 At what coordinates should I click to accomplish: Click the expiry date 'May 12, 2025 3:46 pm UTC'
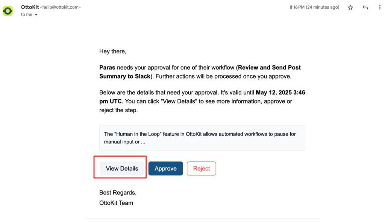(x=202, y=97)
